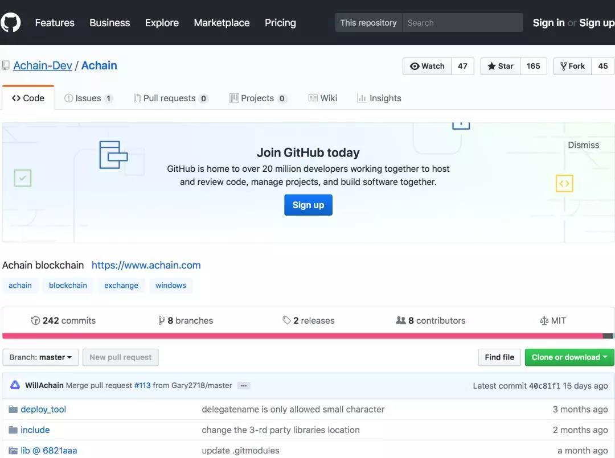The image size is (615, 458).
Task: Open the deploy_tool folder
Action: tap(43, 410)
